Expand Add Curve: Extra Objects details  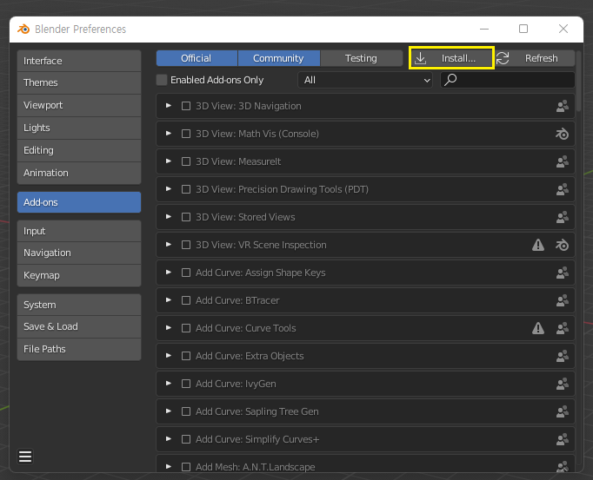tap(169, 355)
